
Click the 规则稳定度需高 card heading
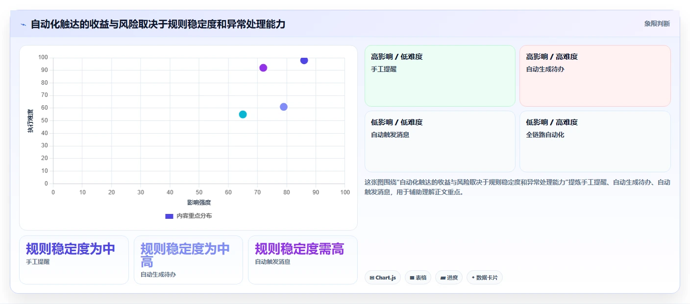pyautogui.click(x=299, y=249)
